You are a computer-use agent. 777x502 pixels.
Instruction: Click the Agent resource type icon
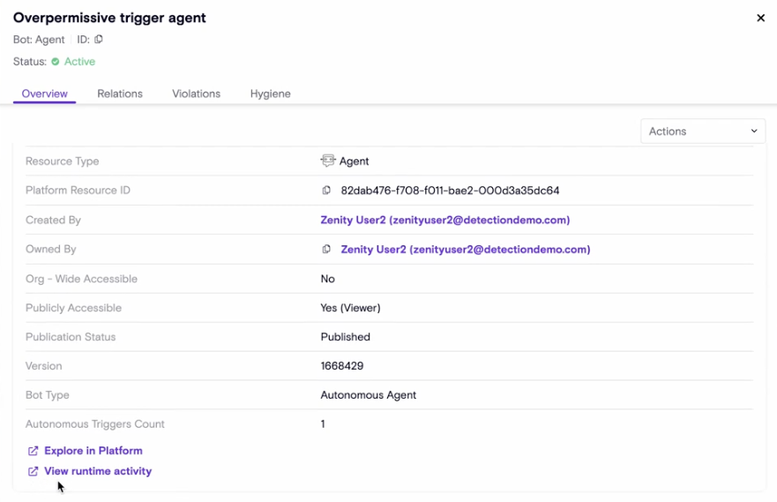328,161
